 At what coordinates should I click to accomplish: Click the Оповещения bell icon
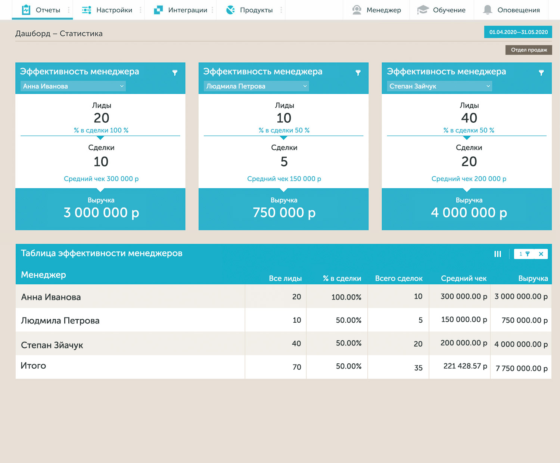tap(487, 10)
